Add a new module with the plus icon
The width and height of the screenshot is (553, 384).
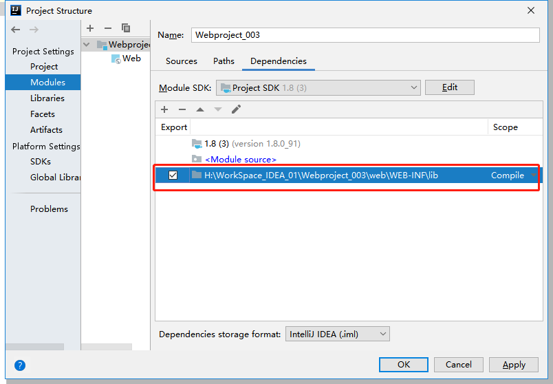90,28
